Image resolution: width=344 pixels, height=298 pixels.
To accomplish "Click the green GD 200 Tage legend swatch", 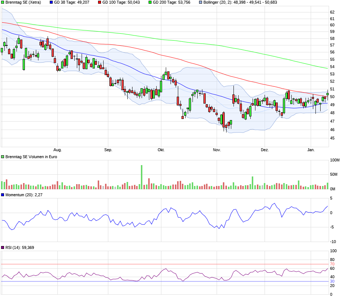I will 150,2.
